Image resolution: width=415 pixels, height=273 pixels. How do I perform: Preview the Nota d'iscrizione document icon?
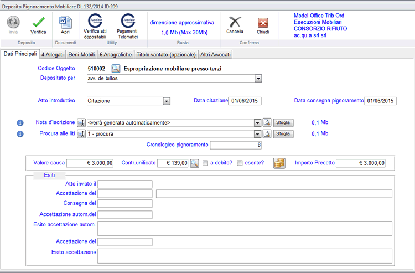tap(267, 122)
